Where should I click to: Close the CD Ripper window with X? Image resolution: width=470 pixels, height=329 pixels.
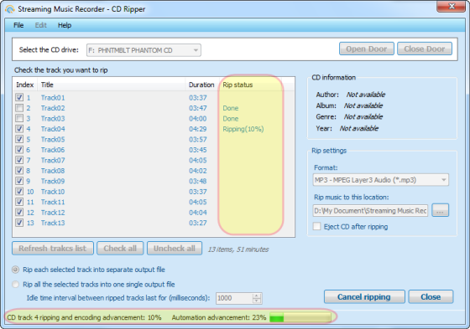point(452,6)
